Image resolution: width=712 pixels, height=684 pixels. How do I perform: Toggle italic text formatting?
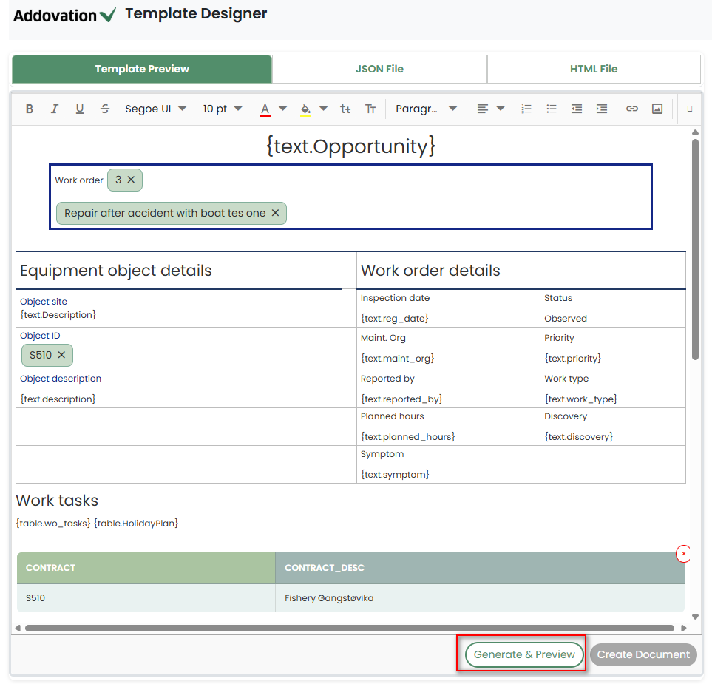[x=54, y=109]
